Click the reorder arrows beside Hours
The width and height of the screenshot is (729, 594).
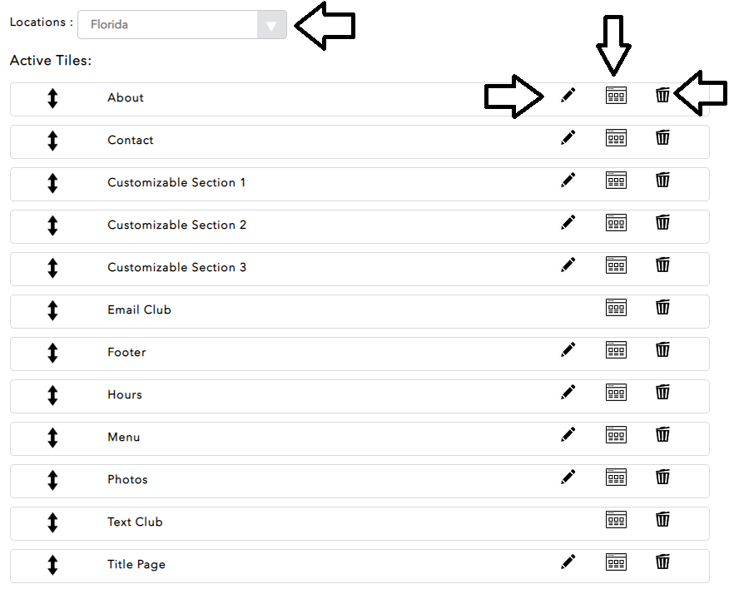point(52,395)
